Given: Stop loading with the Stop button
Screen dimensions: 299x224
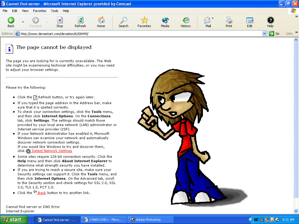Looking at the screenshot, I should tap(60, 22).
